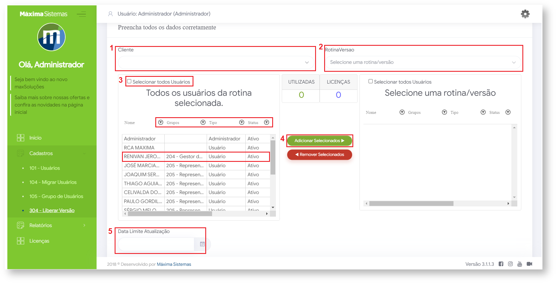This screenshot has height=283, width=556.
Task: Click Remover Selecionados button
Action: pos(319,154)
